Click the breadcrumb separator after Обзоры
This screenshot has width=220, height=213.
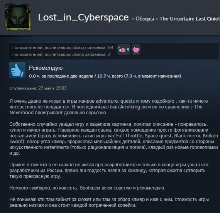pyautogui.click(x=157, y=19)
